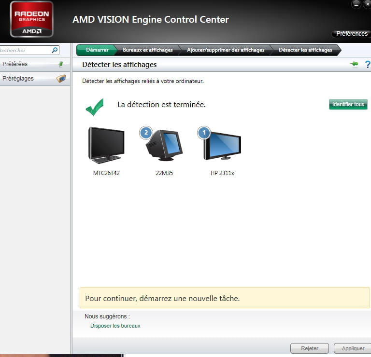Click the 'La détection est terminée.' message
The image size is (371, 357).
tap(161, 104)
